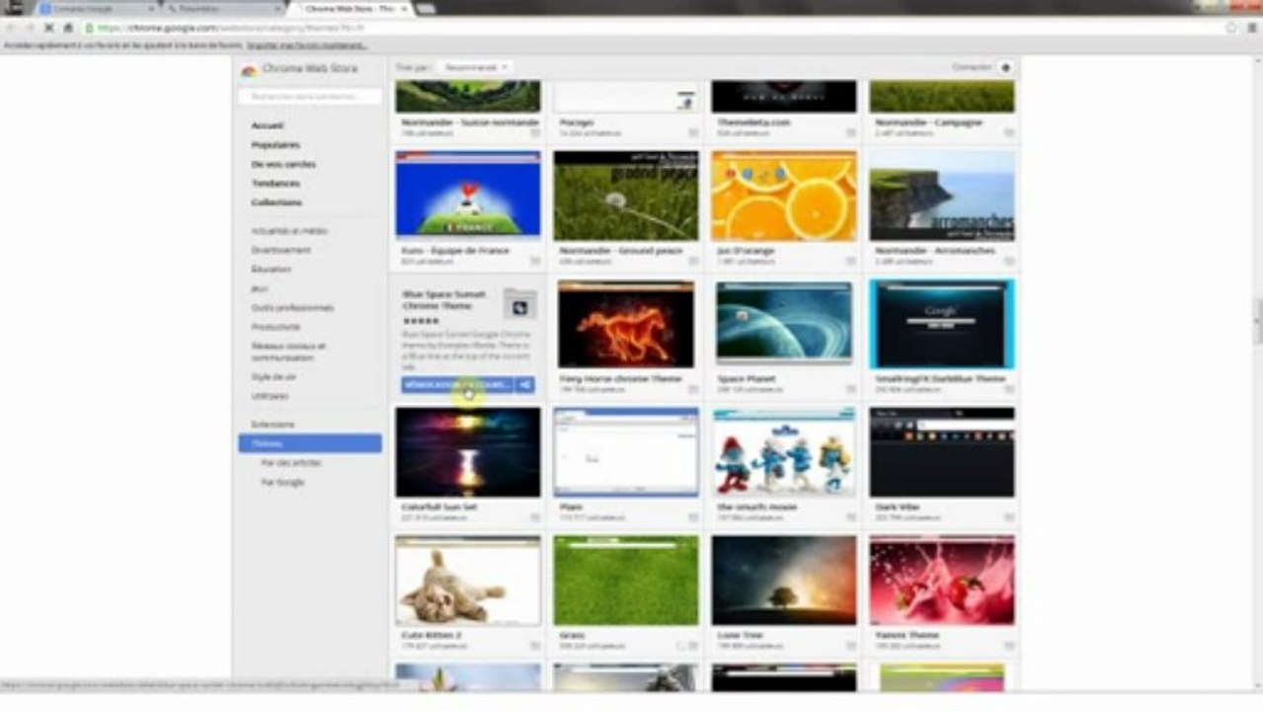Image resolution: width=1263 pixels, height=711 pixels.
Task: Select the Actualités et météo category
Action: pyautogui.click(x=289, y=231)
